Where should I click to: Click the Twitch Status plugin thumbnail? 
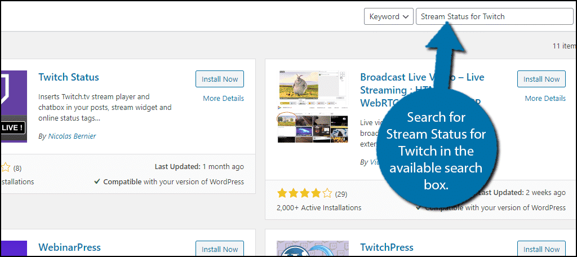[14, 107]
